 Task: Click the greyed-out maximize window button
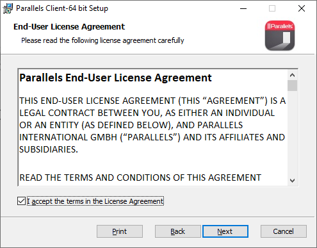pyautogui.click(x=272, y=8)
